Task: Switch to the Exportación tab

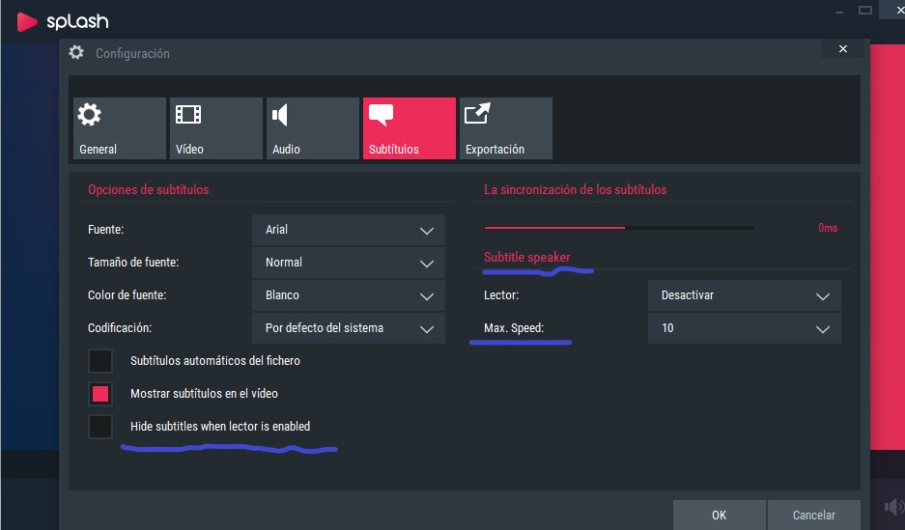Action: click(505, 128)
